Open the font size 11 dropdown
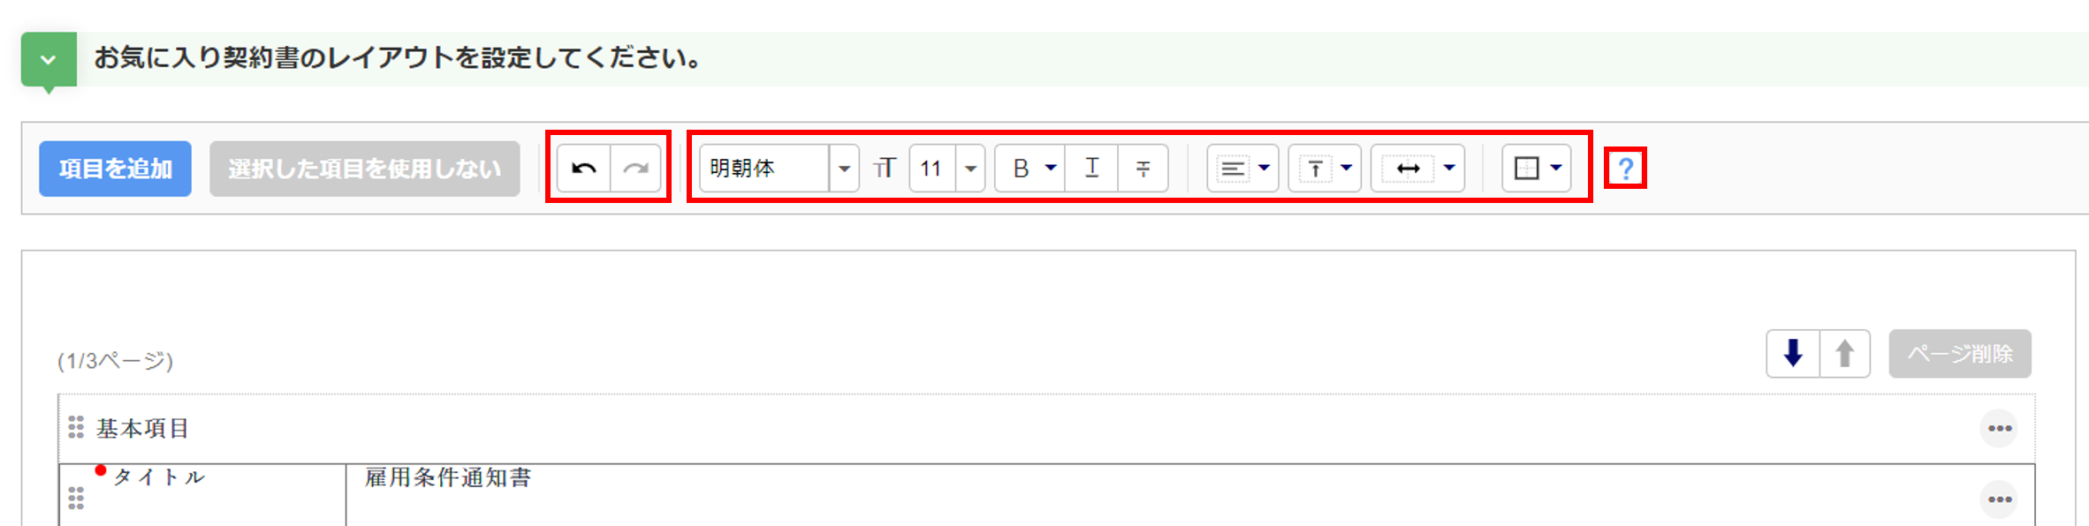This screenshot has height=526, width=2089. 970,168
